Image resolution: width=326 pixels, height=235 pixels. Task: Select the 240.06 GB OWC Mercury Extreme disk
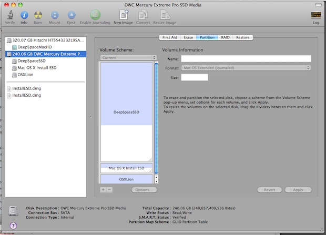tap(46, 54)
